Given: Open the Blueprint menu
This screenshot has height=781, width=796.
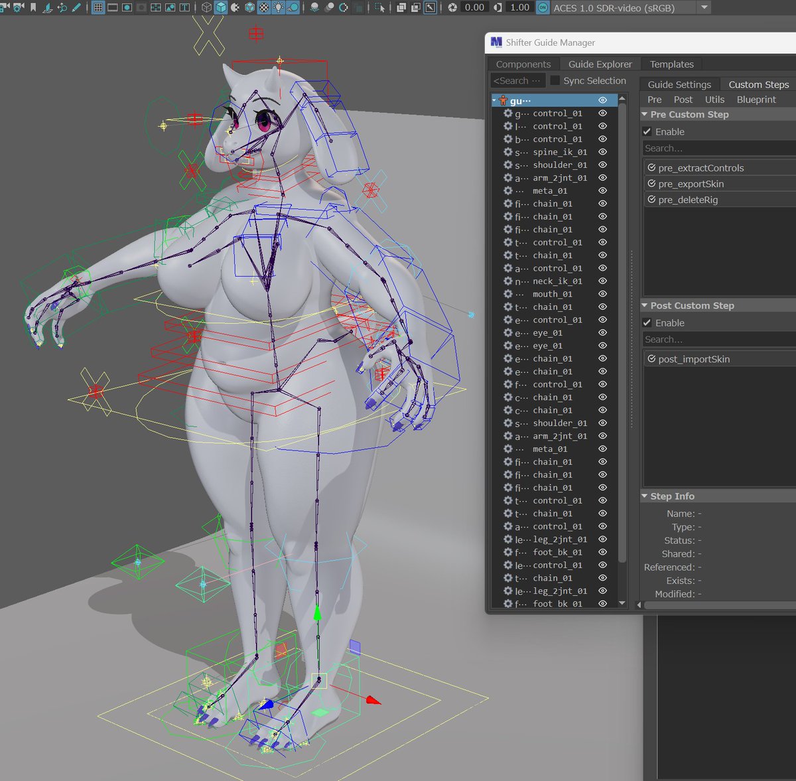Looking at the screenshot, I should 756,100.
